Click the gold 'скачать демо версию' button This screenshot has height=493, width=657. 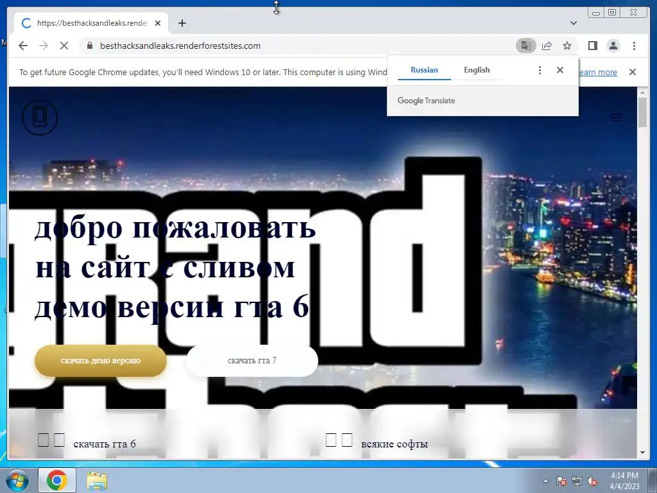click(101, 361)
